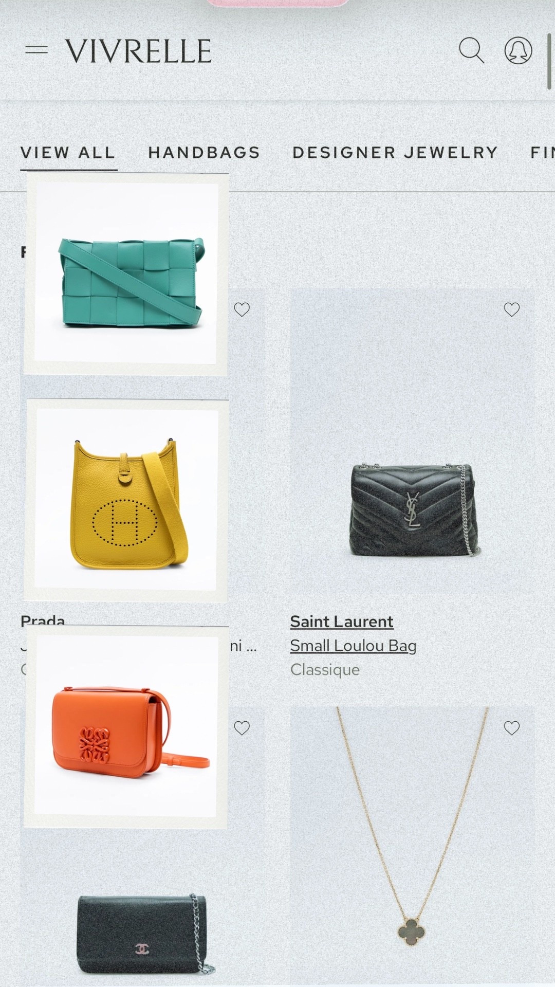Open the user account profile icon

518,50
